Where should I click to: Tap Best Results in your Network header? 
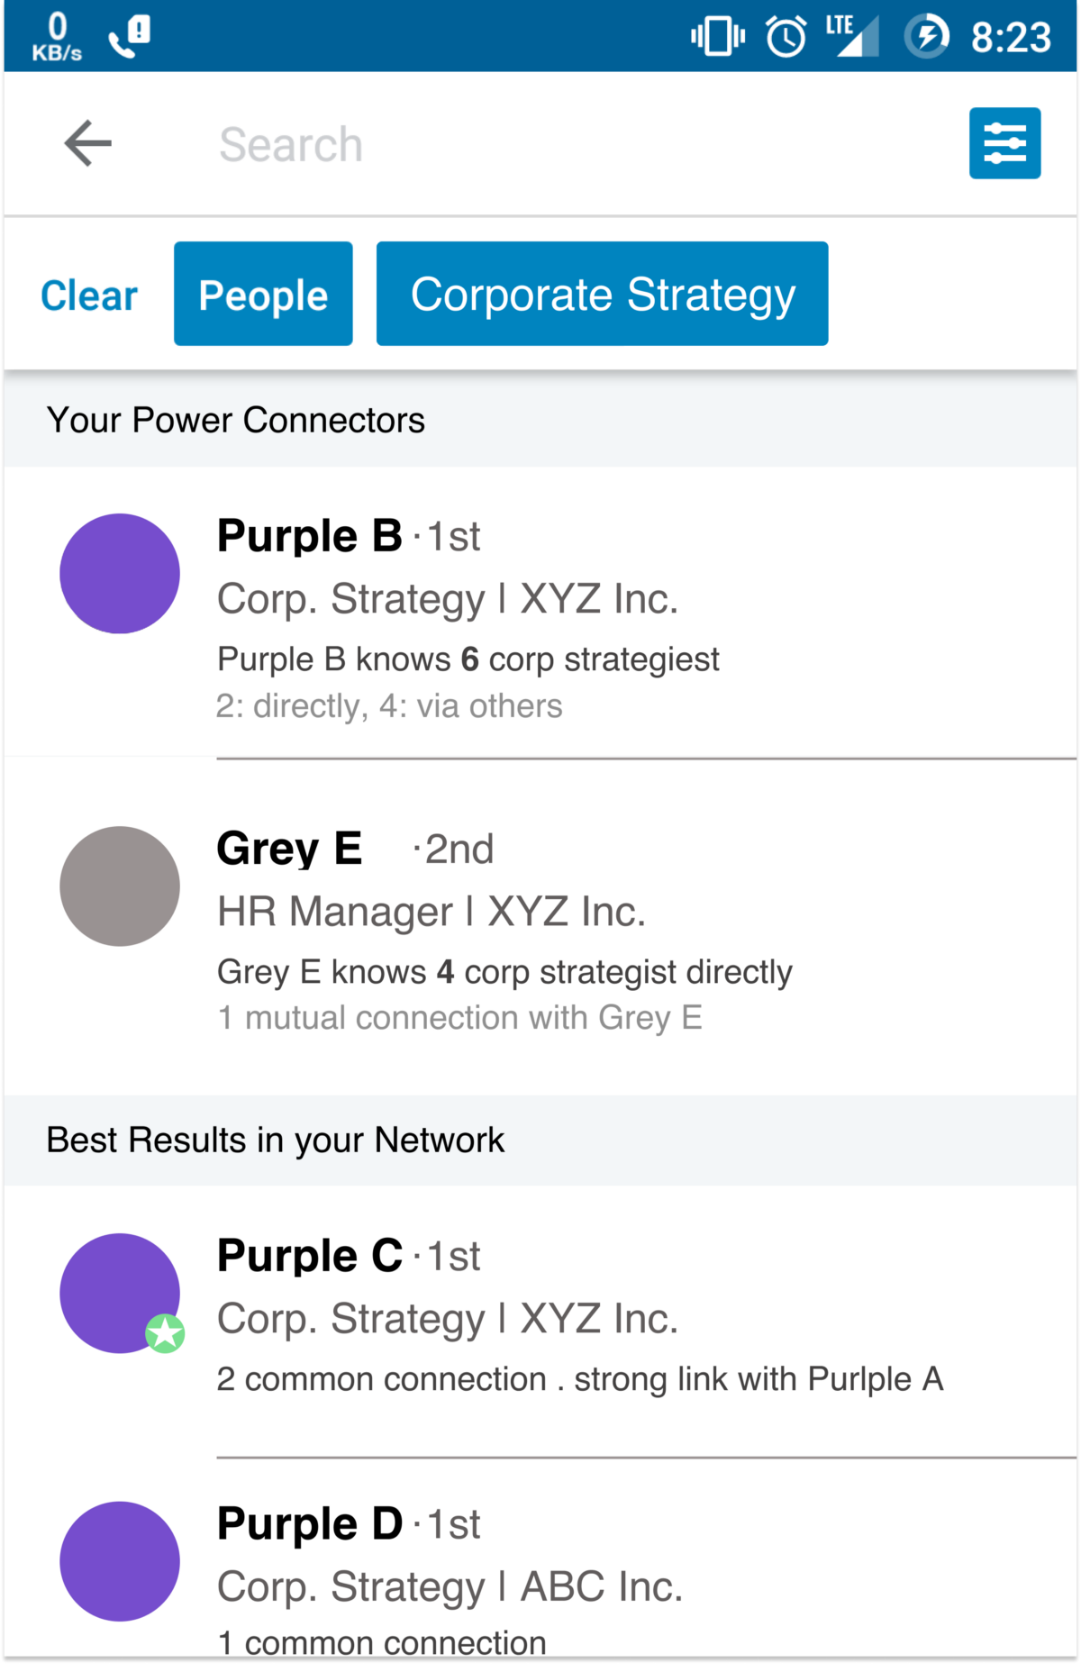276,1140
